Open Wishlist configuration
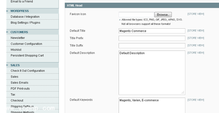 [16, 50]
